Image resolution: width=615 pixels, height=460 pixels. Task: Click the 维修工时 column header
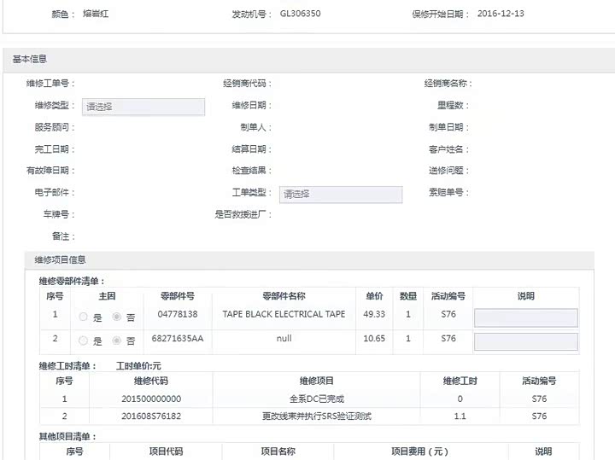[460, 381]
